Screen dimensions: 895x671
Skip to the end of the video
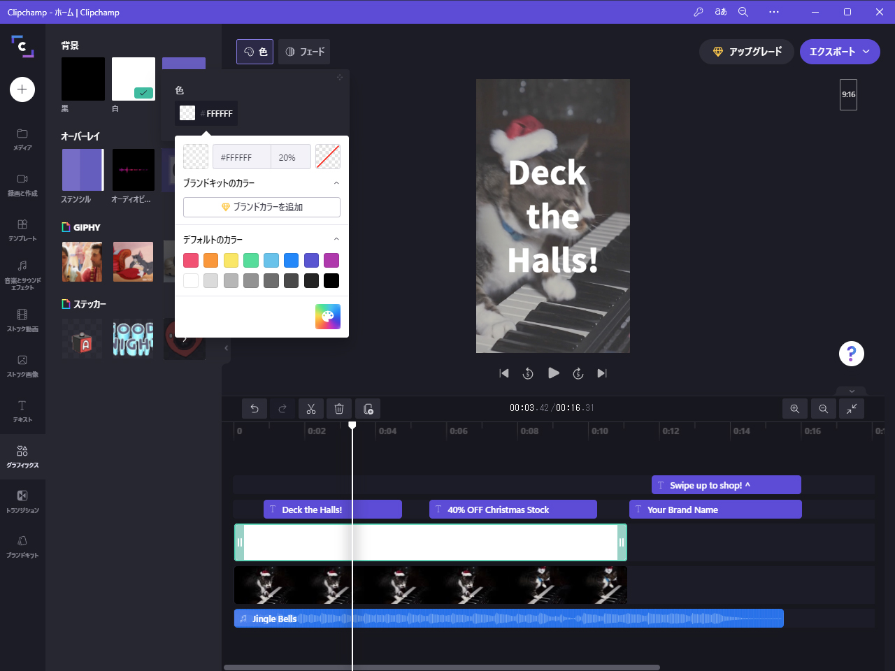click(602, 373)
